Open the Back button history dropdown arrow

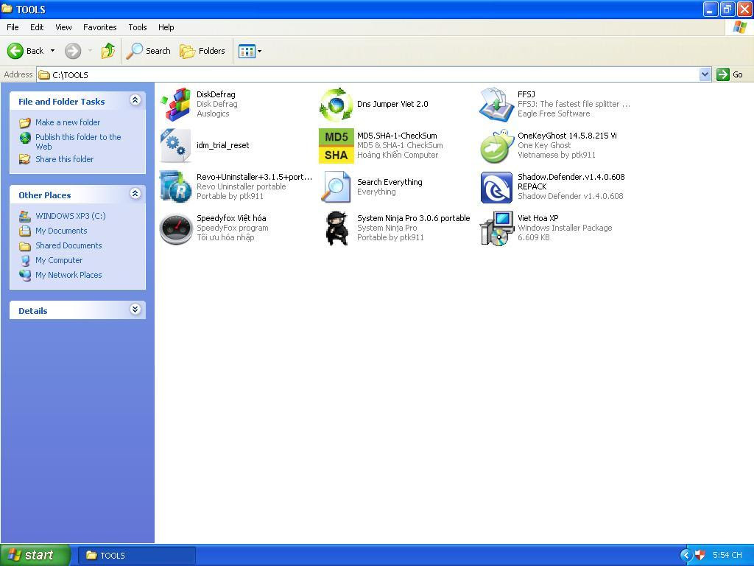(x=52, y=51)
